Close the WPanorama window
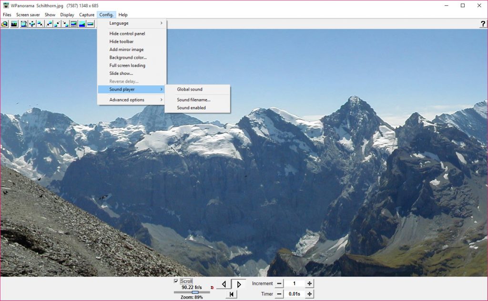 click(479, 6)
